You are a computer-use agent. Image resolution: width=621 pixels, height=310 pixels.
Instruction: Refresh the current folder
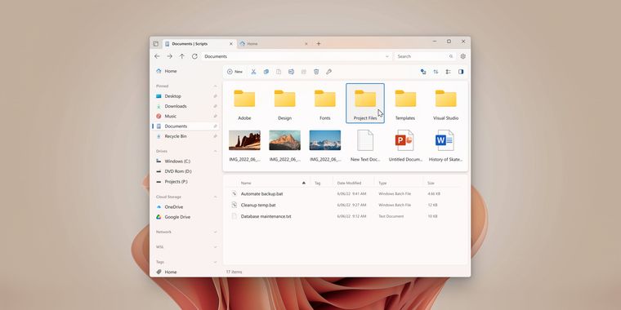194,56
